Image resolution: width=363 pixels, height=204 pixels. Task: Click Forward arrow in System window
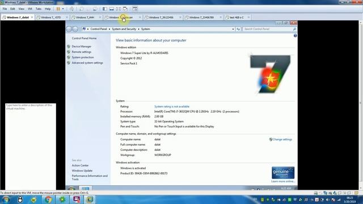75,29
